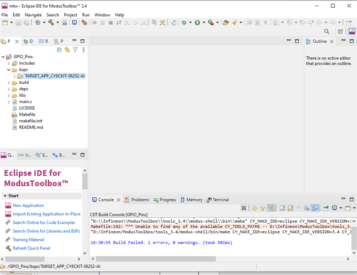The image size is (357, 275).
Task: Click the Quick Panel vertical scrollbar thumb
Action: pos(85,181)
